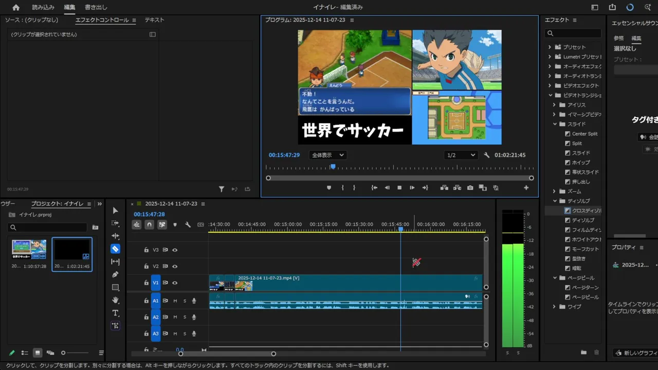The image size is (658, 370).
Task: Mute track A3
Action: (175, 334)
